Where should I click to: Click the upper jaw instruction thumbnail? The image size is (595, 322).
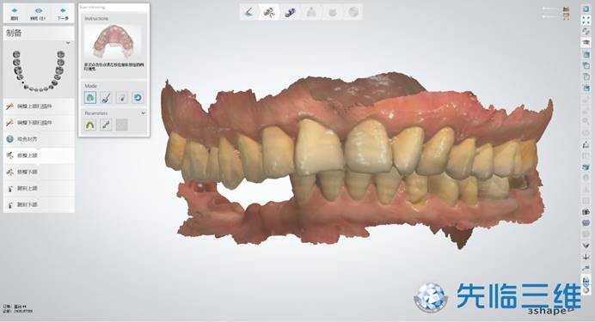pyautogui.click(x=113, y=41)
